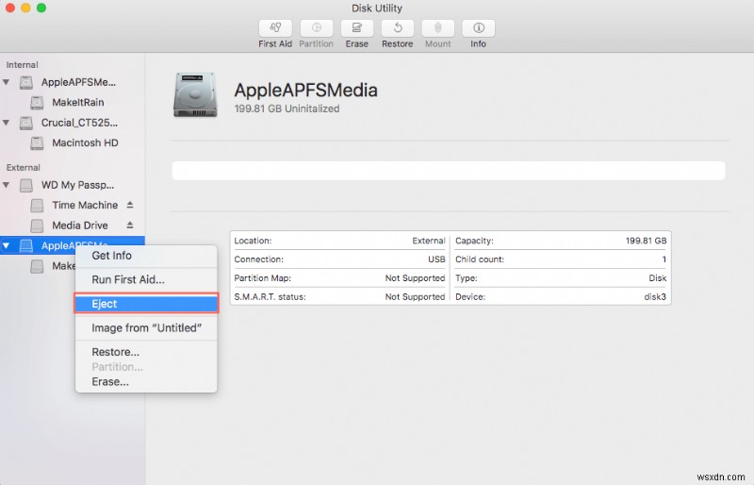This screenshot has width=754, height=485.
Task: Click the Type value "Disk"
Action: pos(657,278)
